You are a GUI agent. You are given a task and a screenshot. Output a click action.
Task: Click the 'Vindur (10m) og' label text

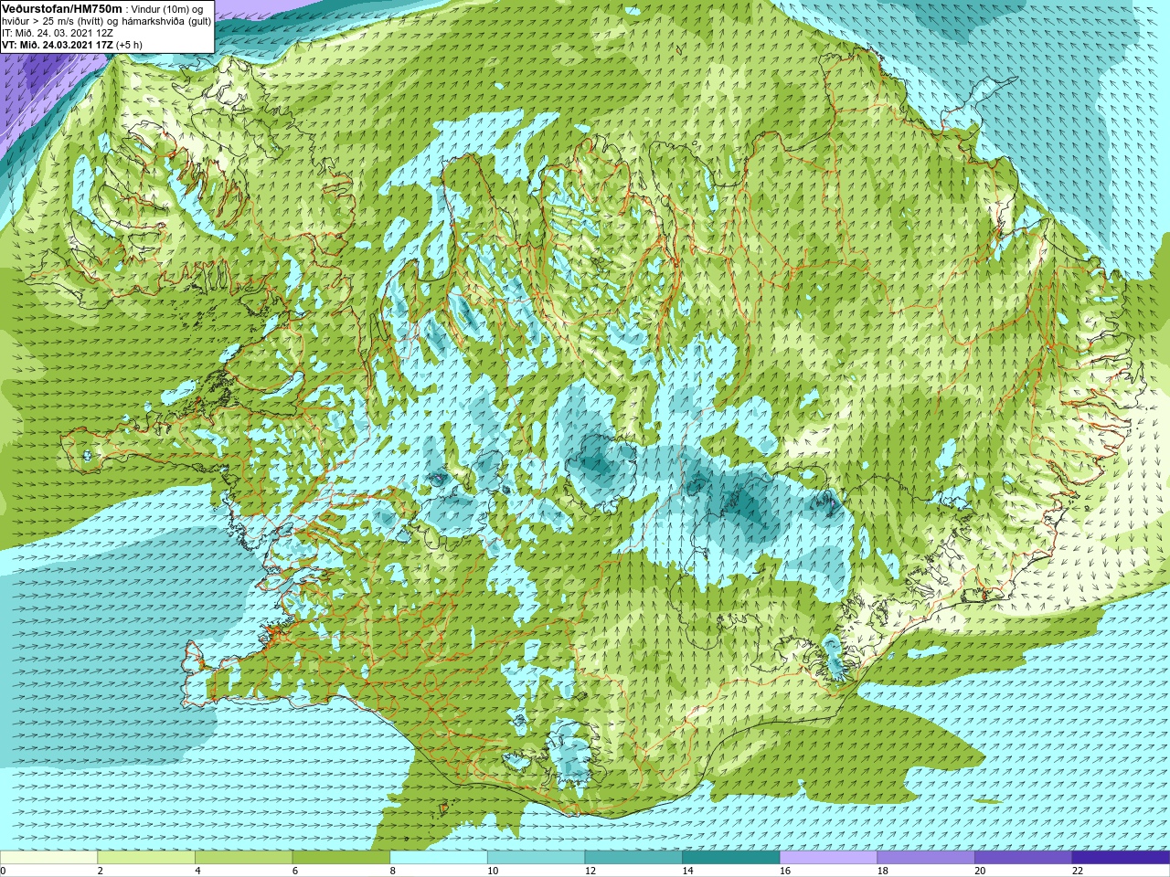(x=167, y=9)
